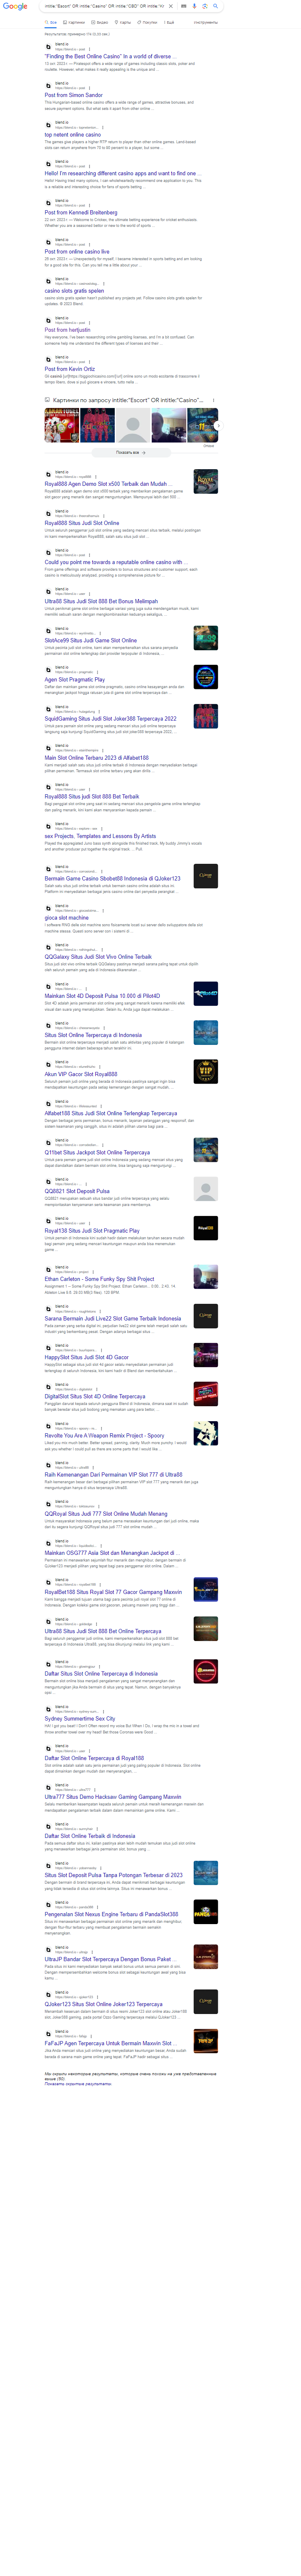Image resolution: width=301 pixels, height=2576 pixels.
Task: Open "Post from online casino live" result
Action: click(76, 252)
